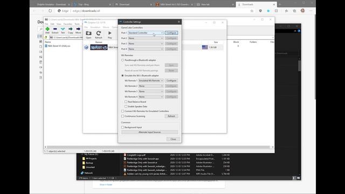Click NBA Street banner thumbnail in Dolphin

point(99,47)
